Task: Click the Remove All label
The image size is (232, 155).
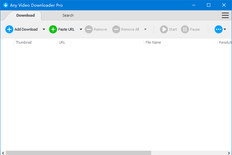Action: tap(130, 29)
